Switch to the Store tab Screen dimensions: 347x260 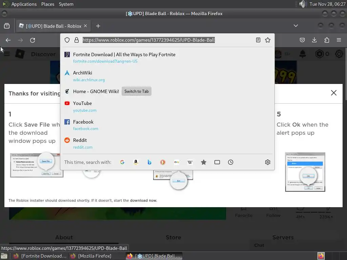point(173,237)
